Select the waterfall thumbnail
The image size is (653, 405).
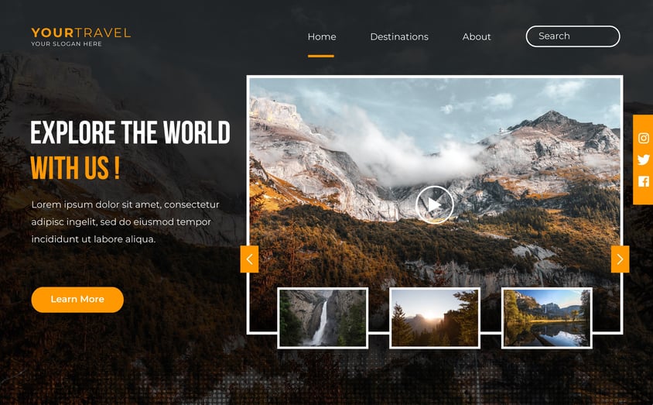click(x=323, y=318)
